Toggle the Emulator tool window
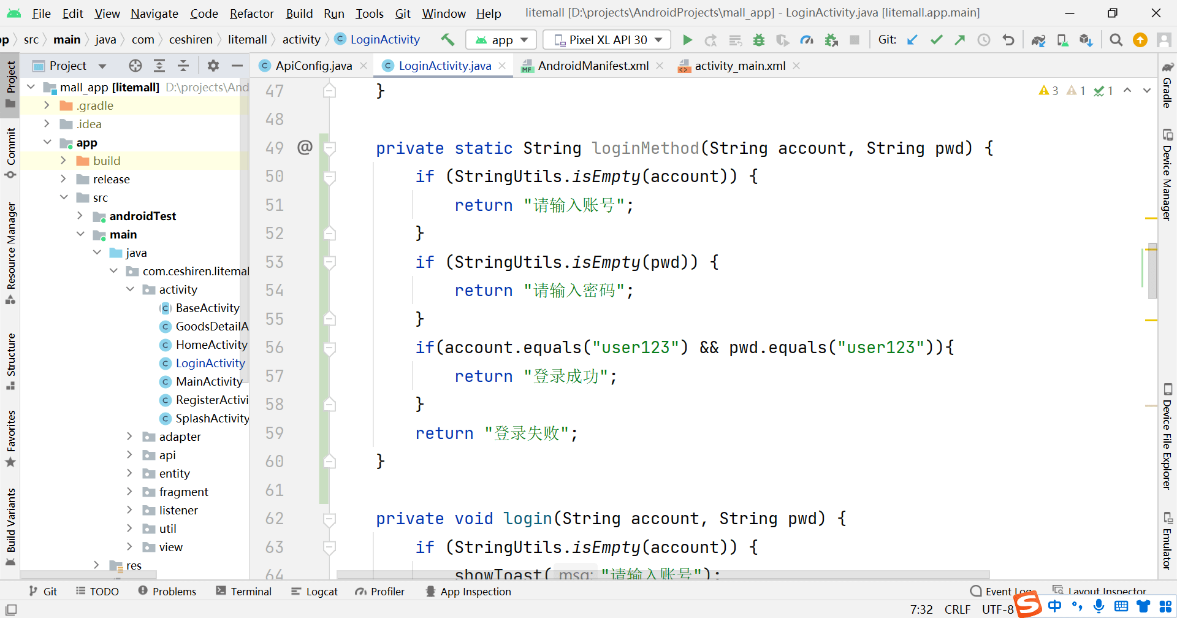Viewport: 1177px width, 618px height. (1167, 541)
